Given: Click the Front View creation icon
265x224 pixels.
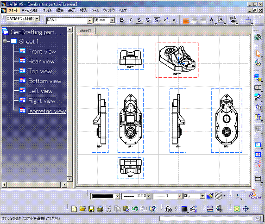Looking at the screenshot, I should 258,78.
